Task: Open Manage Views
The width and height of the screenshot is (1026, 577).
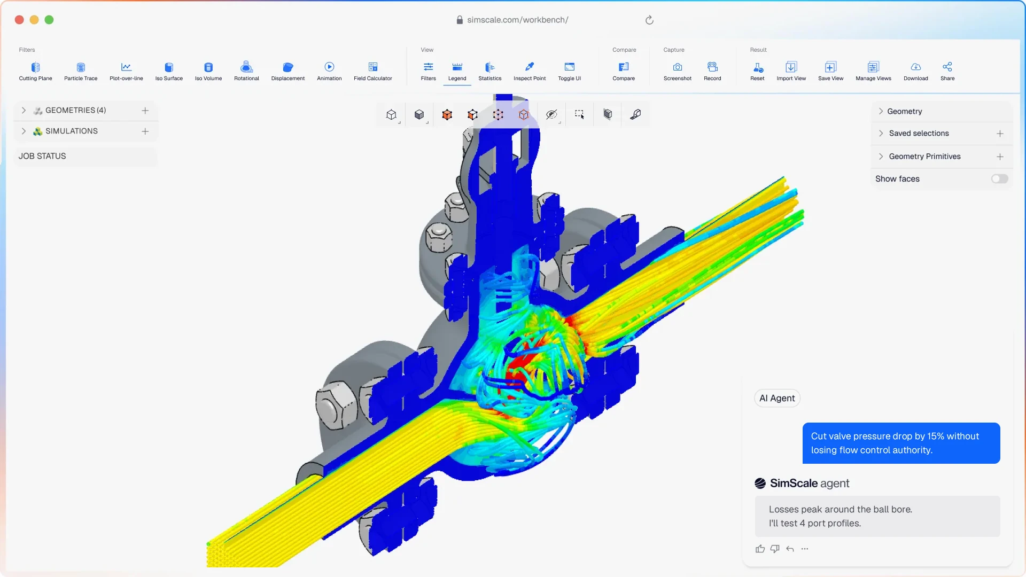Action: [873, 71]
